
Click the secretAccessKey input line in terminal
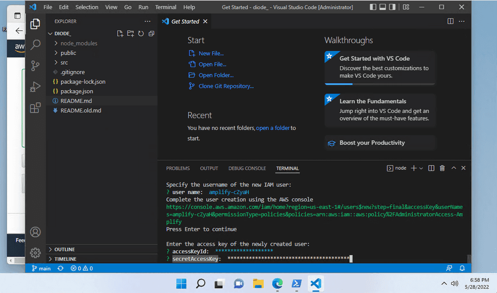click(259, 259)
